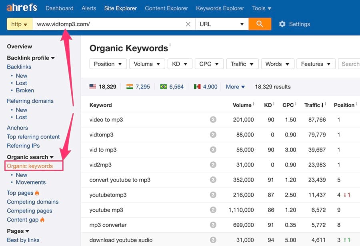Screen dimensions: 360x246
Task: Expand the Position filter dropdown
Action: (x=108, y=64)
